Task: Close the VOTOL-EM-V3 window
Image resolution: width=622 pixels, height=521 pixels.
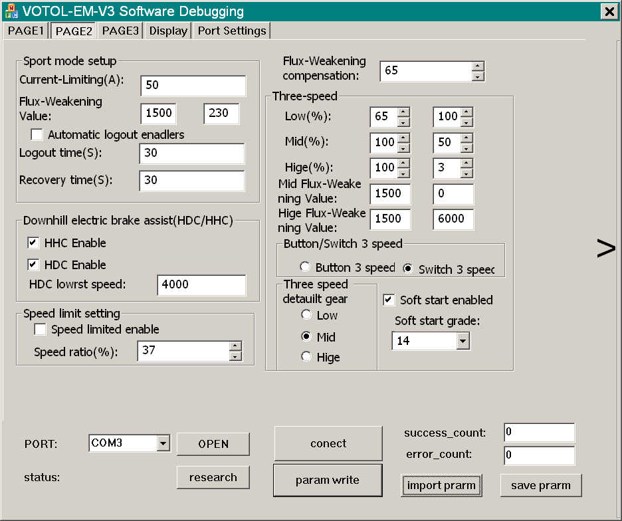Action: click(609, 11)
